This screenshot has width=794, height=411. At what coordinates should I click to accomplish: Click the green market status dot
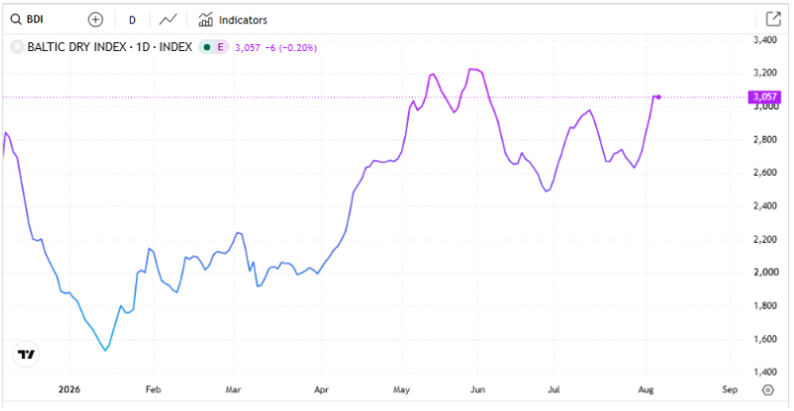tap(207, 47)
